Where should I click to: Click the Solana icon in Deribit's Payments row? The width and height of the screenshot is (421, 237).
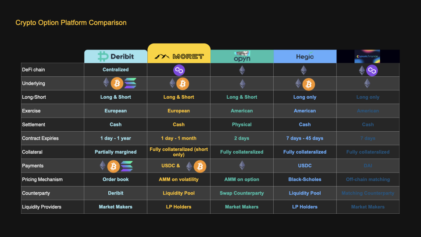(127, 166)
